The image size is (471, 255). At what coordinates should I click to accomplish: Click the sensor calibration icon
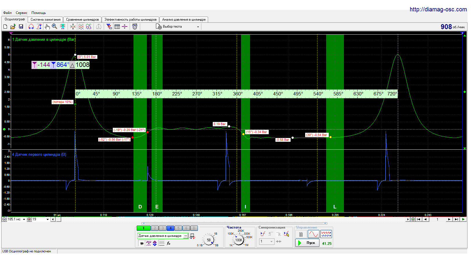click(x=192, y=236)
